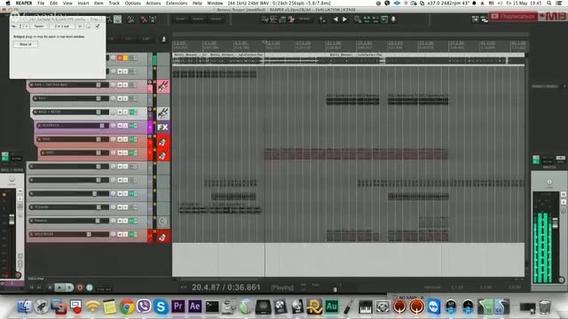568x319 pixels.
Task: Open Google Chrome from the dock
Action: click(x=127, y=307)
